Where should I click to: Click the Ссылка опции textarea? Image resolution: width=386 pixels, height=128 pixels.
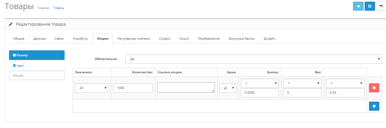coord(186,87)
